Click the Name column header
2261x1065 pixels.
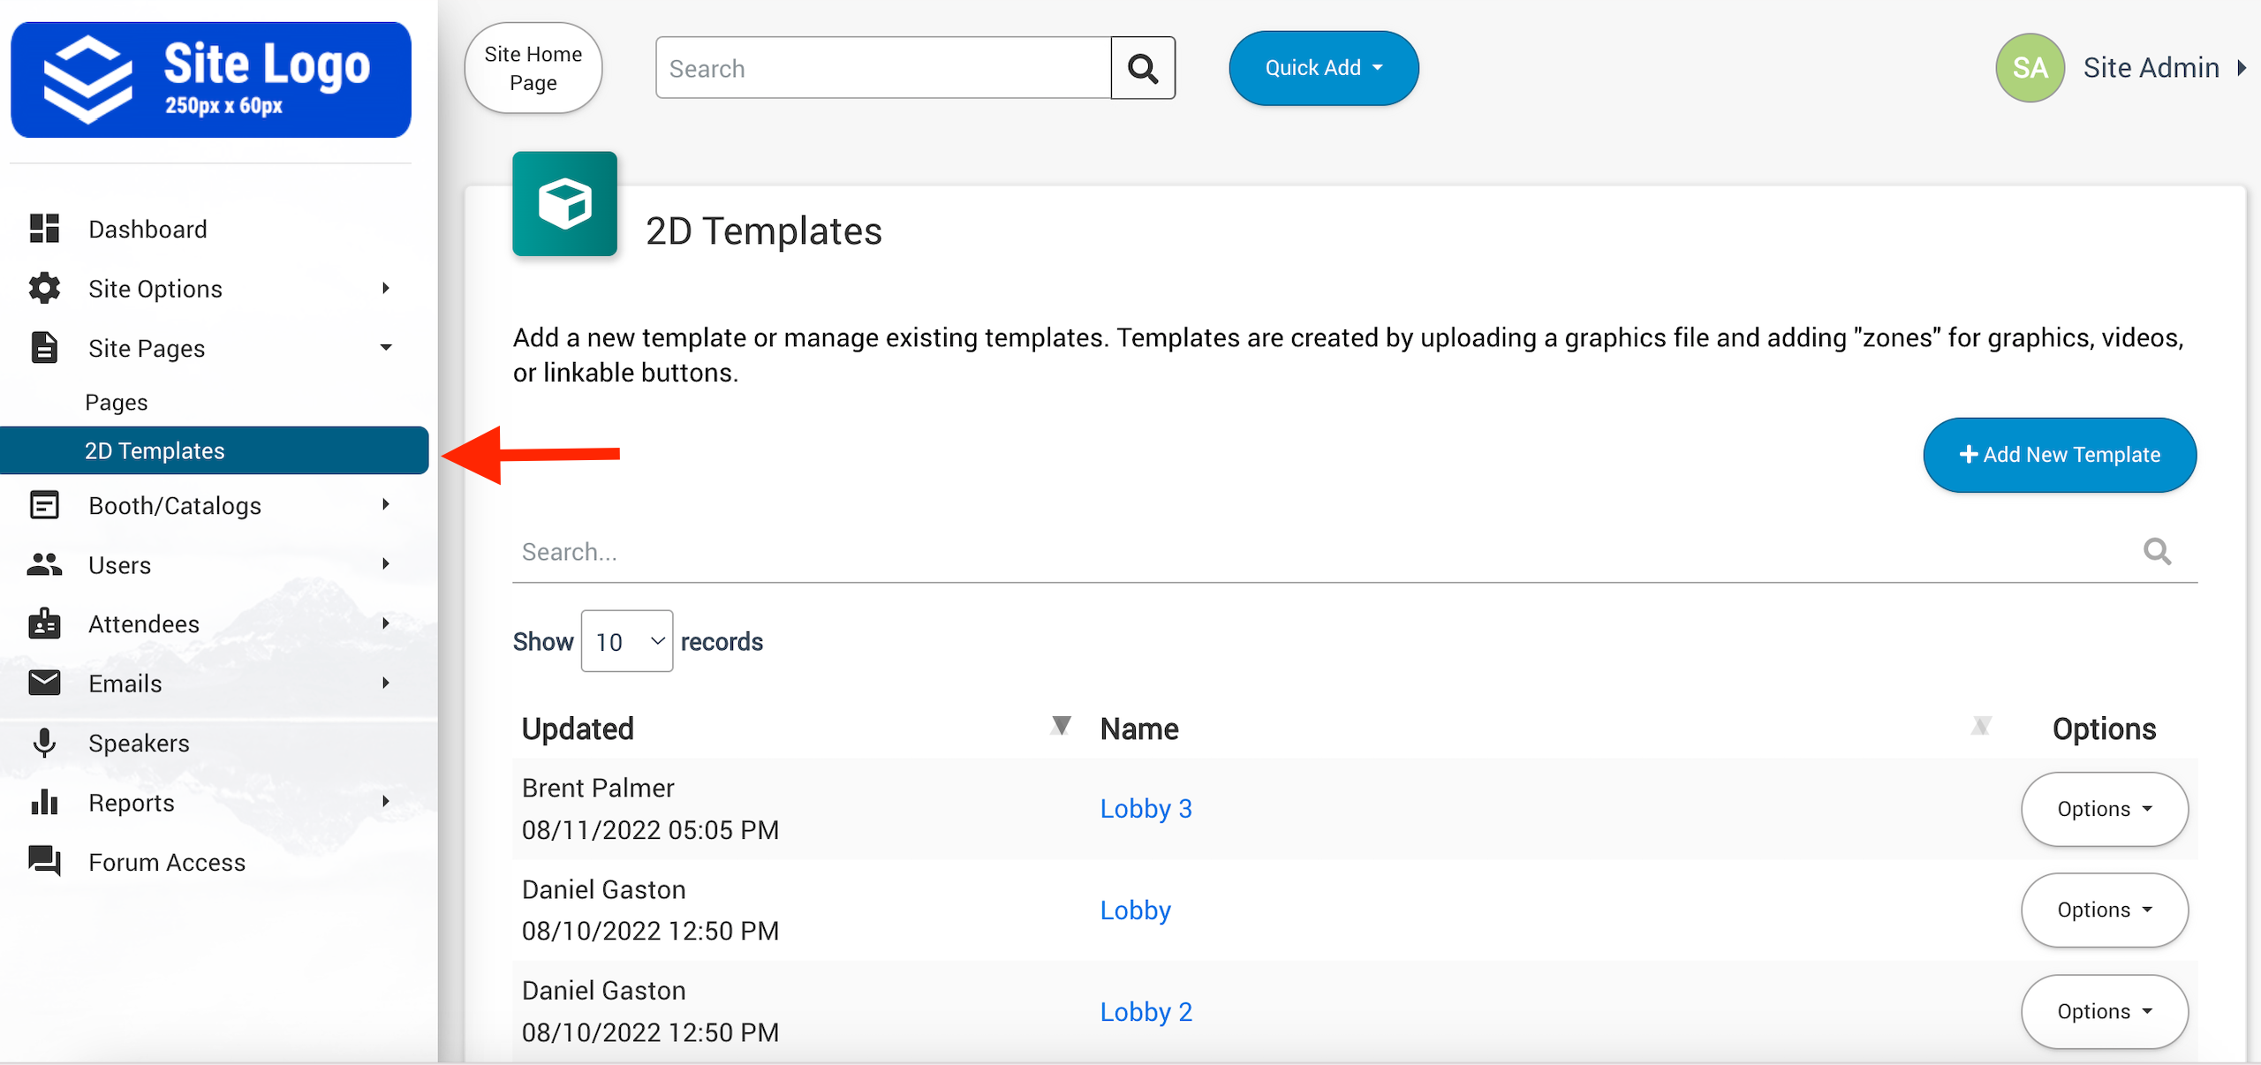tap(1139, 729)
